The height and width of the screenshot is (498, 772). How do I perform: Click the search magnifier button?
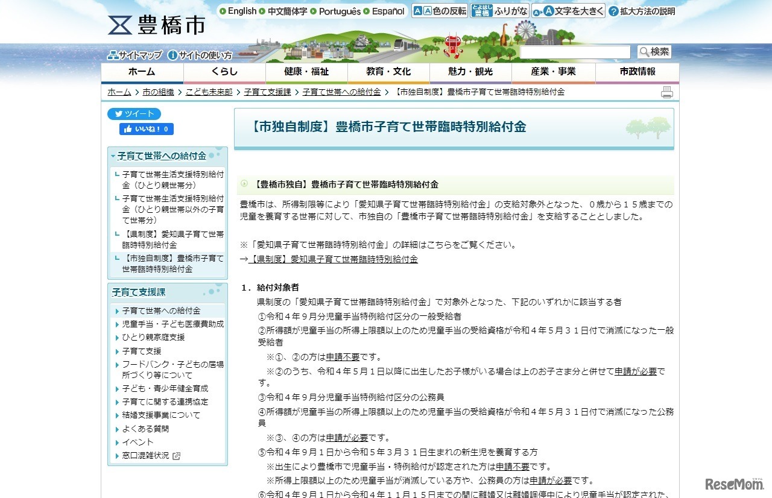(654, 52)
